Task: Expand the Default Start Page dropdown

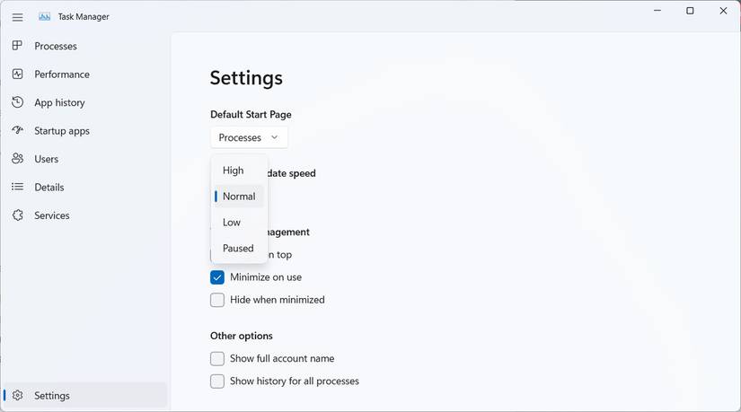Action: 249,137
